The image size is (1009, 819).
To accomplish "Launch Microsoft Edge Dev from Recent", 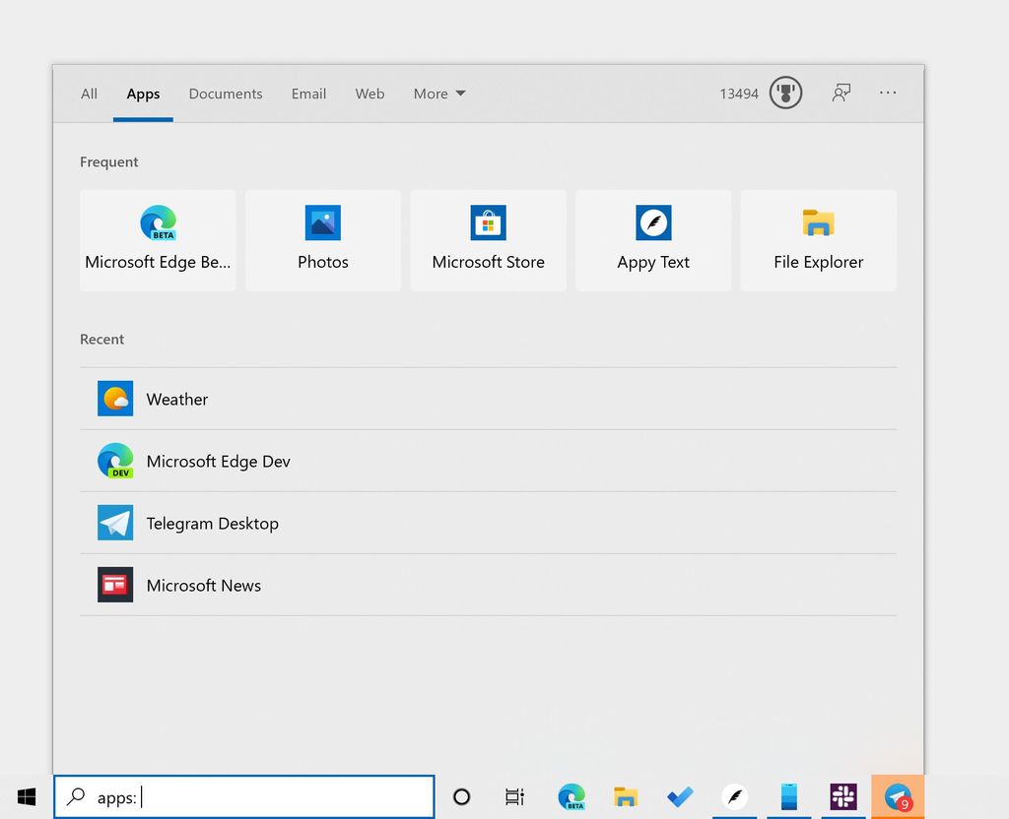I will pos(115,461).
